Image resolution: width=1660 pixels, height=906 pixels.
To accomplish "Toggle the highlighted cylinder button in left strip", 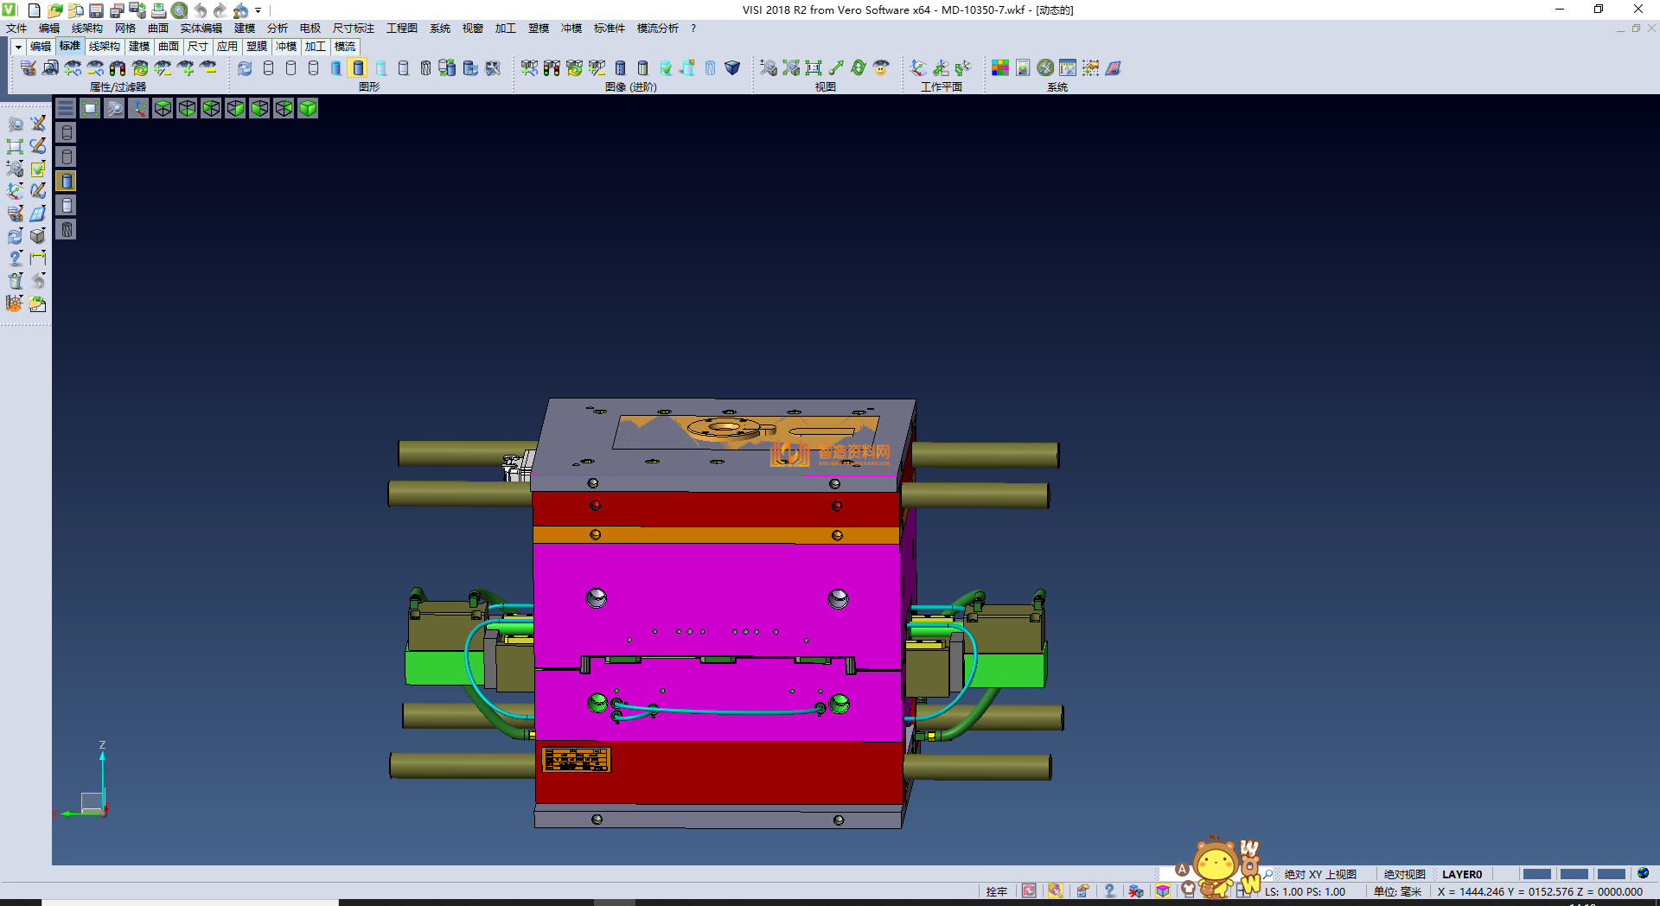I will (67, 181).
